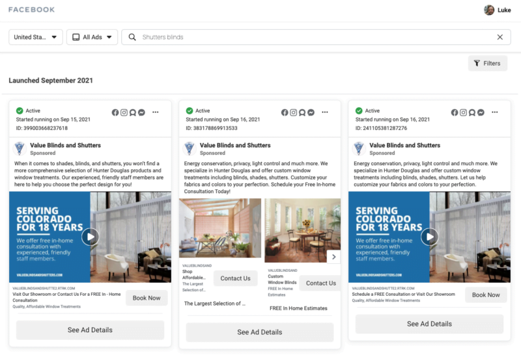See Ad Details for ad ID 399003668237618
521x355 pixels.
coord(90,330)
